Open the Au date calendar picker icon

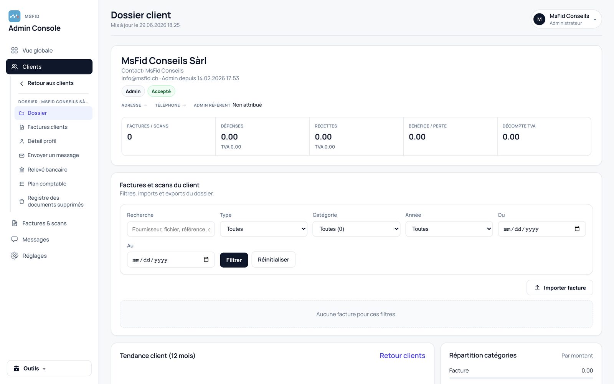click(x=206, y=260)
